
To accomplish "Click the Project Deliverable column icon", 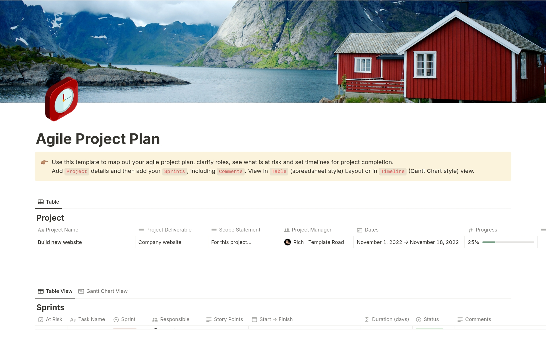I will point(141,230).
